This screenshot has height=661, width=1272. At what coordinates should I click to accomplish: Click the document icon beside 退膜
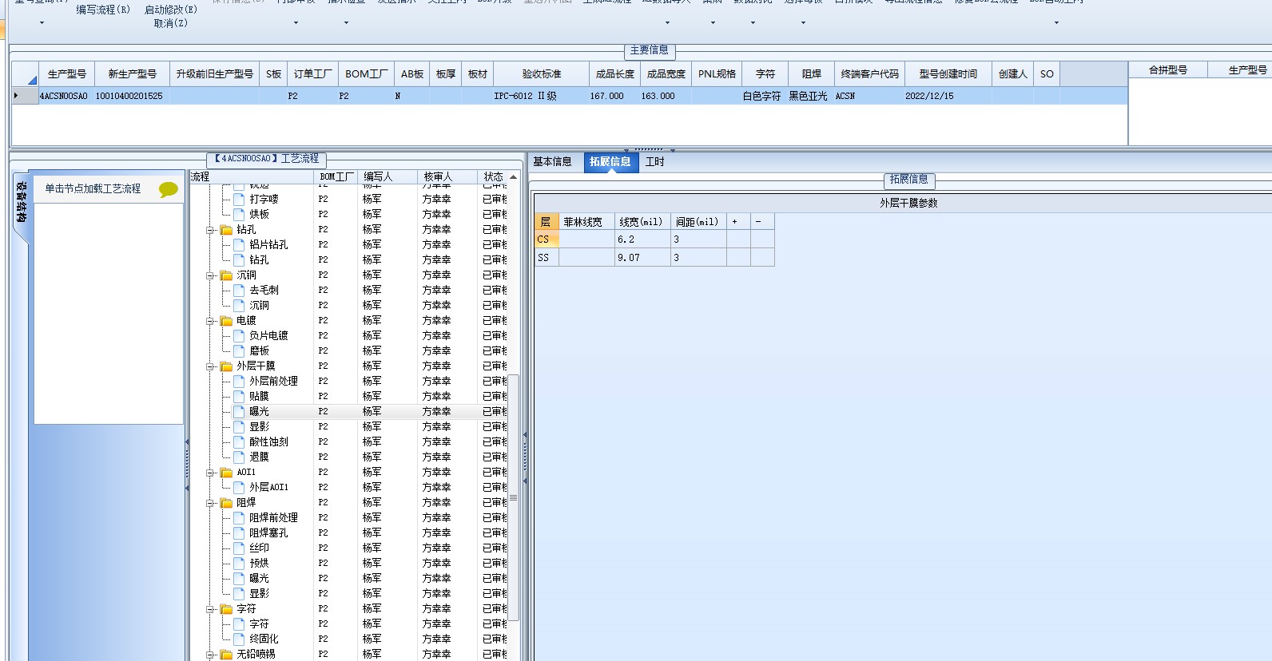pyautogui.click(x=239, y=457)
